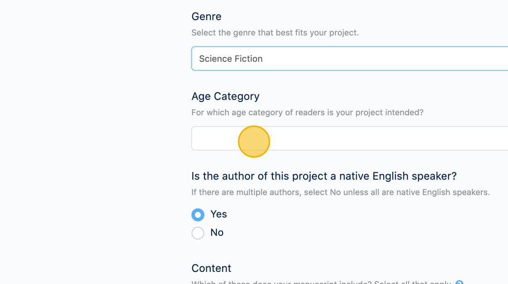Click the orange highlight circle on Age Category

254,142
